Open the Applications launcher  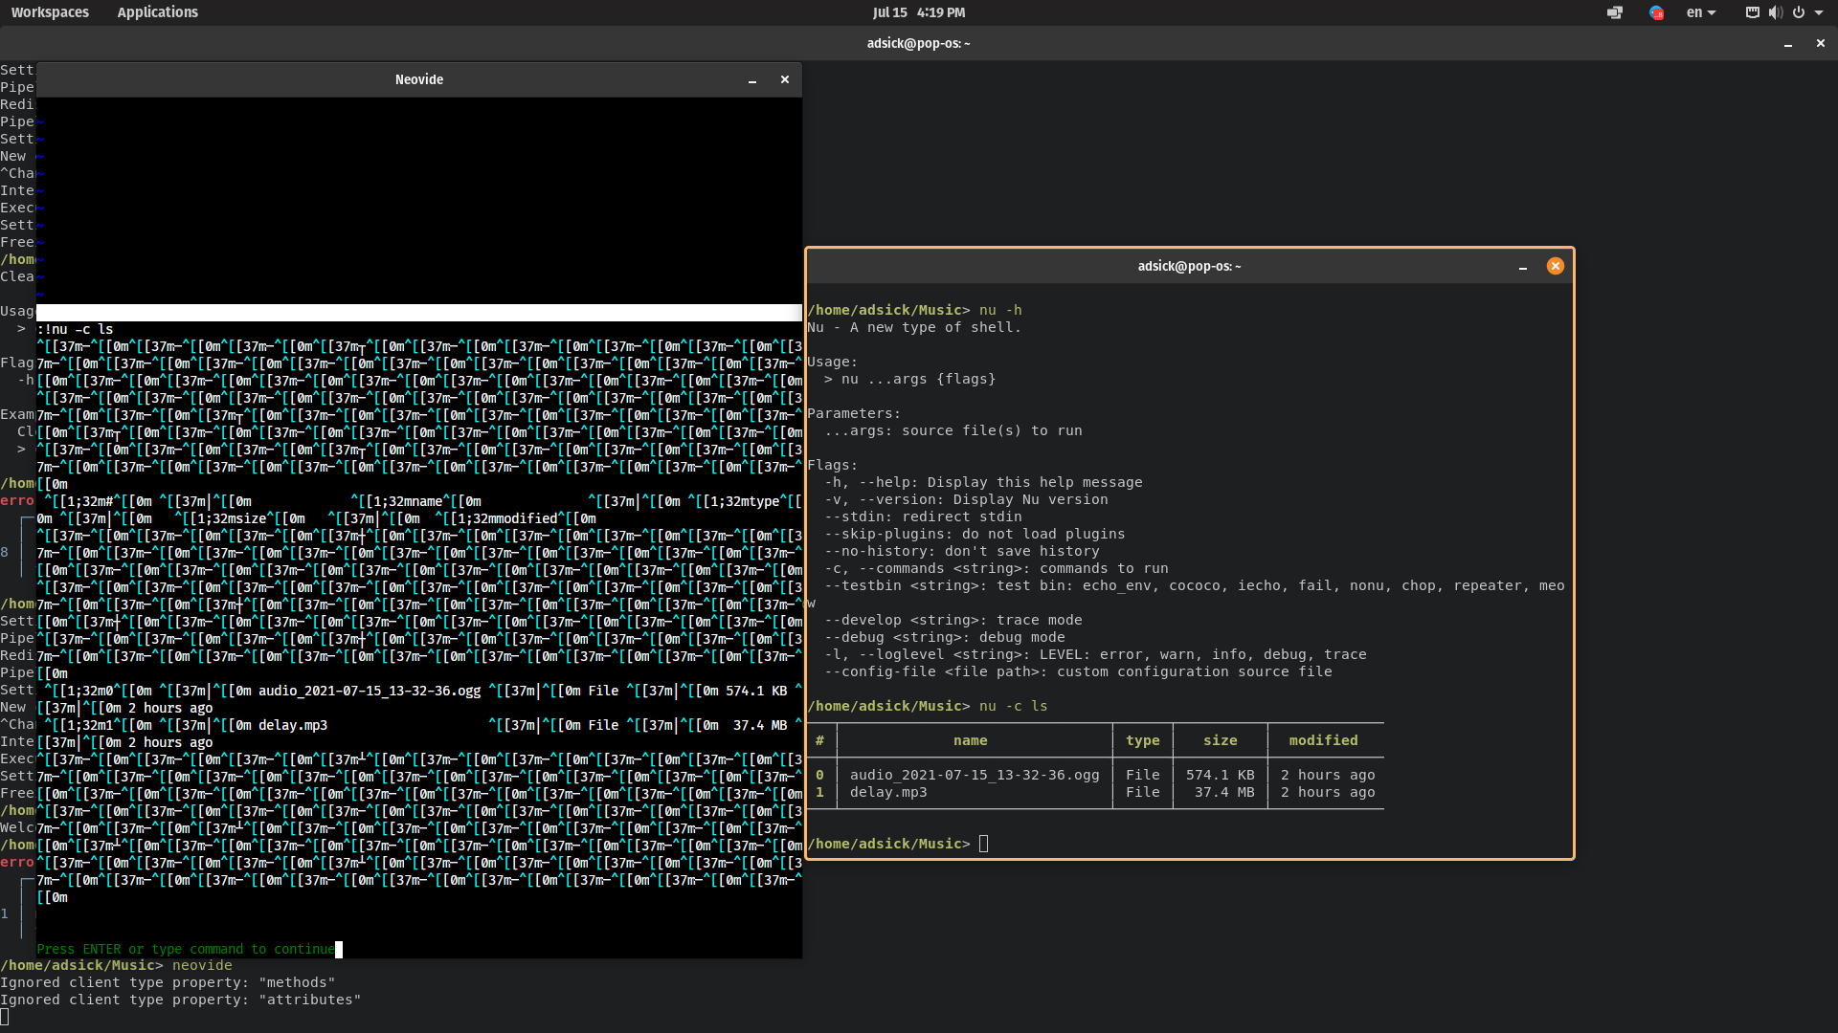point(157,12)
